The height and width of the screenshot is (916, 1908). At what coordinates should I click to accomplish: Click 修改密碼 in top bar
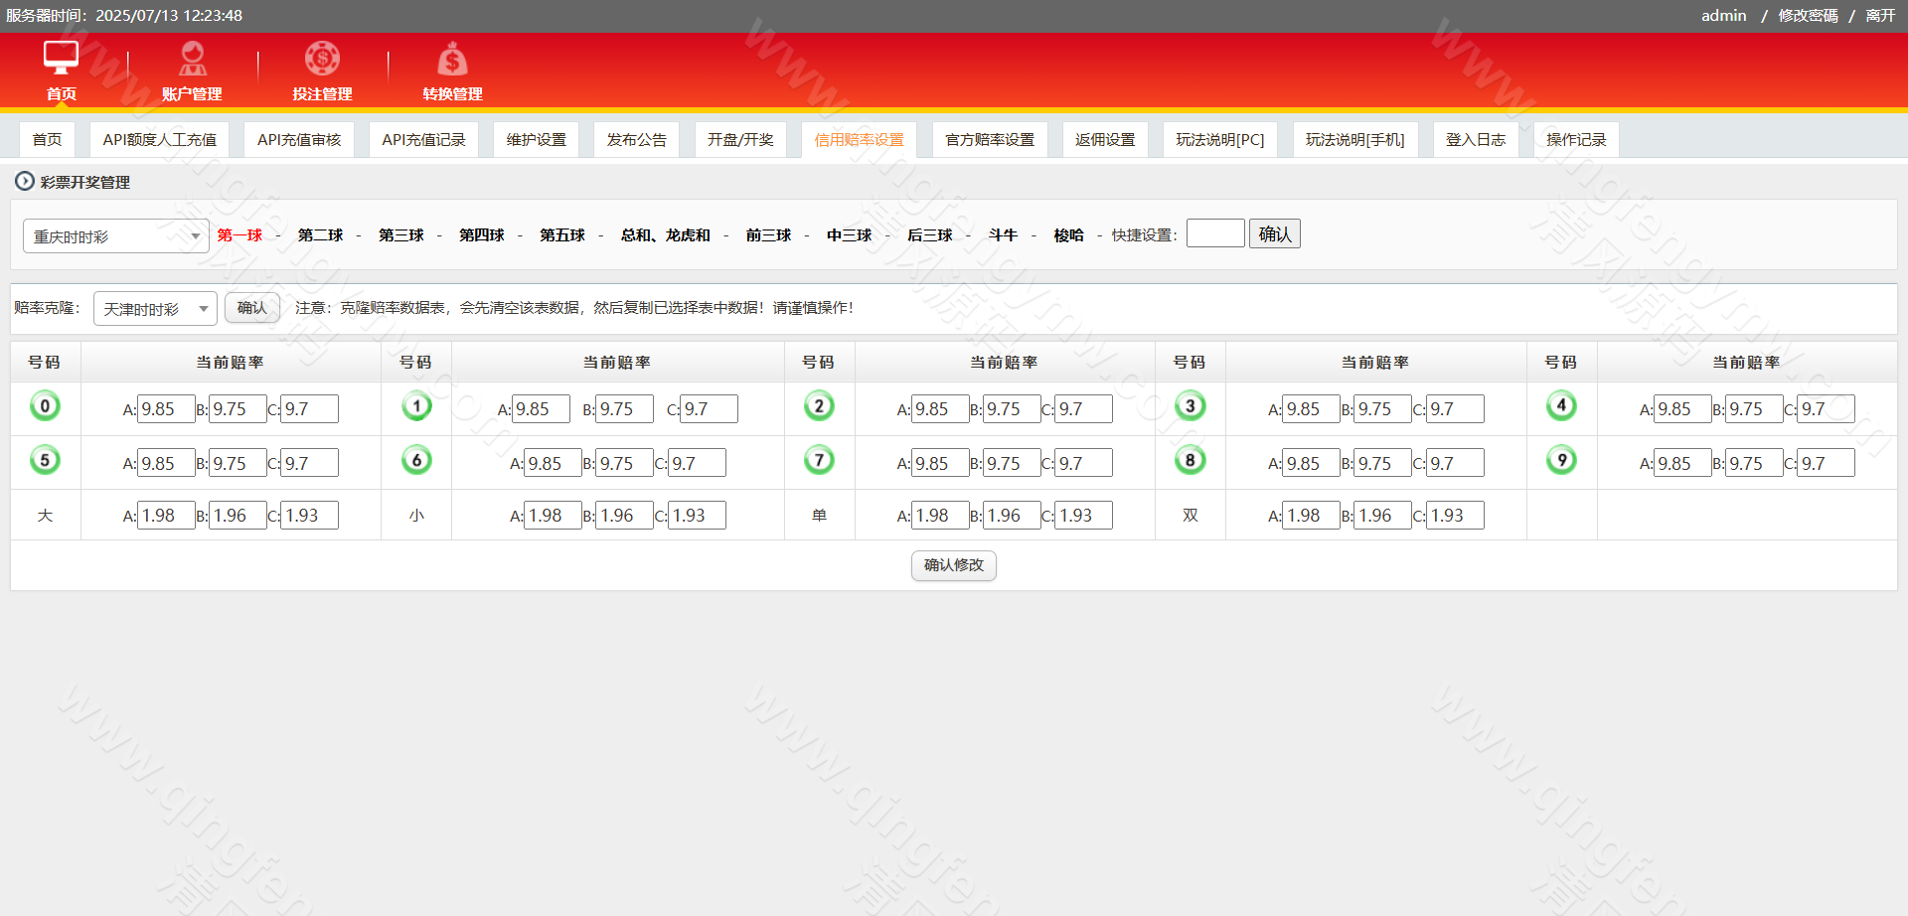pos(1808,16)
